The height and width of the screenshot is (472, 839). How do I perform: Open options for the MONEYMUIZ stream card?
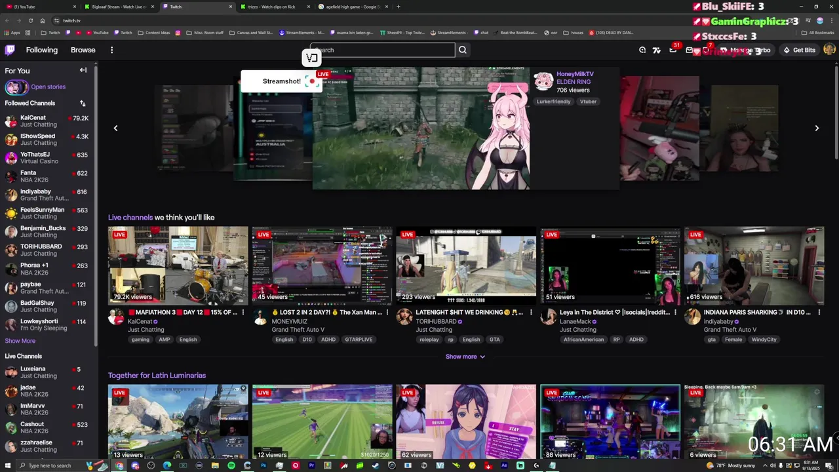click(387, 313)
